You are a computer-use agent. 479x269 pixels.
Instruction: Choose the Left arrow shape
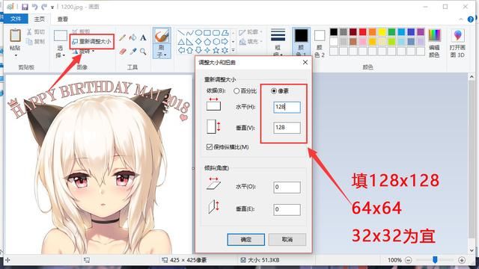pos(181,50)
